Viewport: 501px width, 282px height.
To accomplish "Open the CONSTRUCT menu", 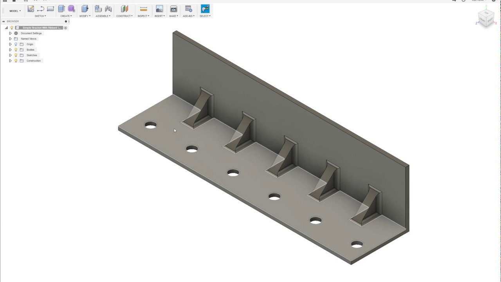I will point(124,16).
